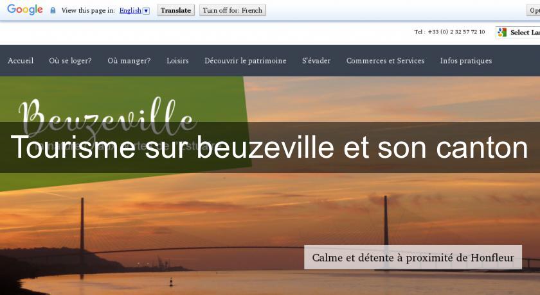Open the Accueil menu item
Viewport: 540px width, 295px height.
(21, 61)
